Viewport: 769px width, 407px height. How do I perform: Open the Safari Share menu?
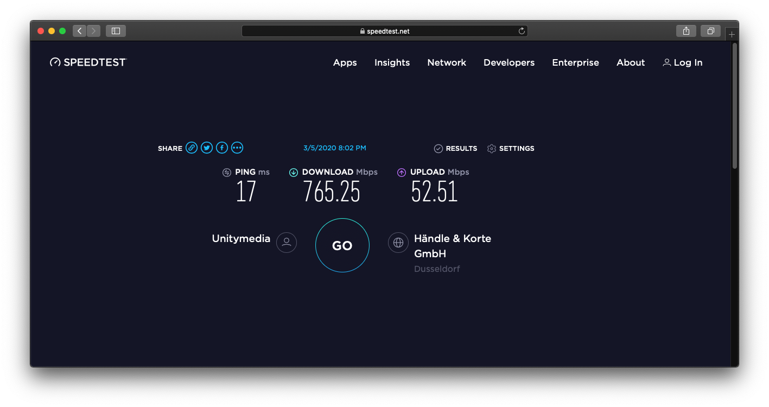[x=686, y=31]
